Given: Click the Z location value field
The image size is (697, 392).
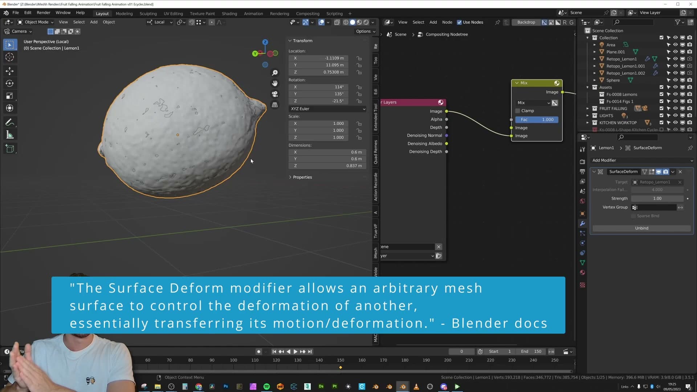Looking at the screenshot, I should 318,72.
